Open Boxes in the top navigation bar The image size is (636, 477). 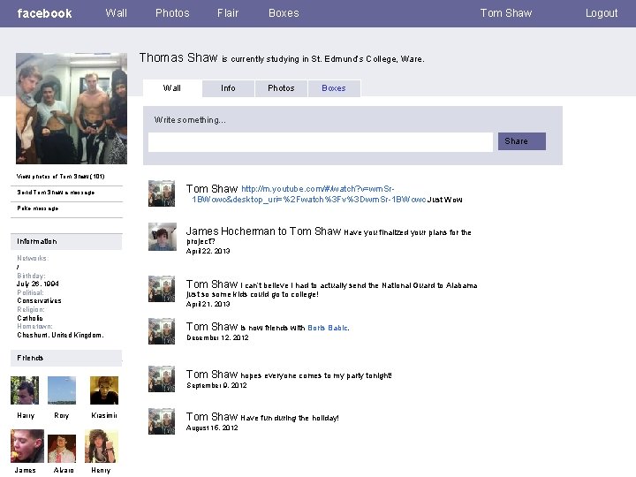(284, 13)
